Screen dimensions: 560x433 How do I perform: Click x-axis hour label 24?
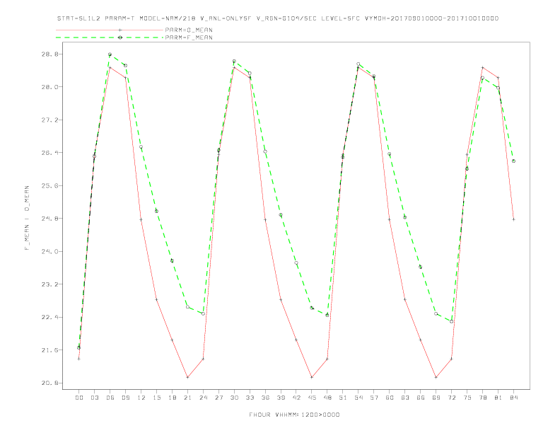(x=203, y=398)
